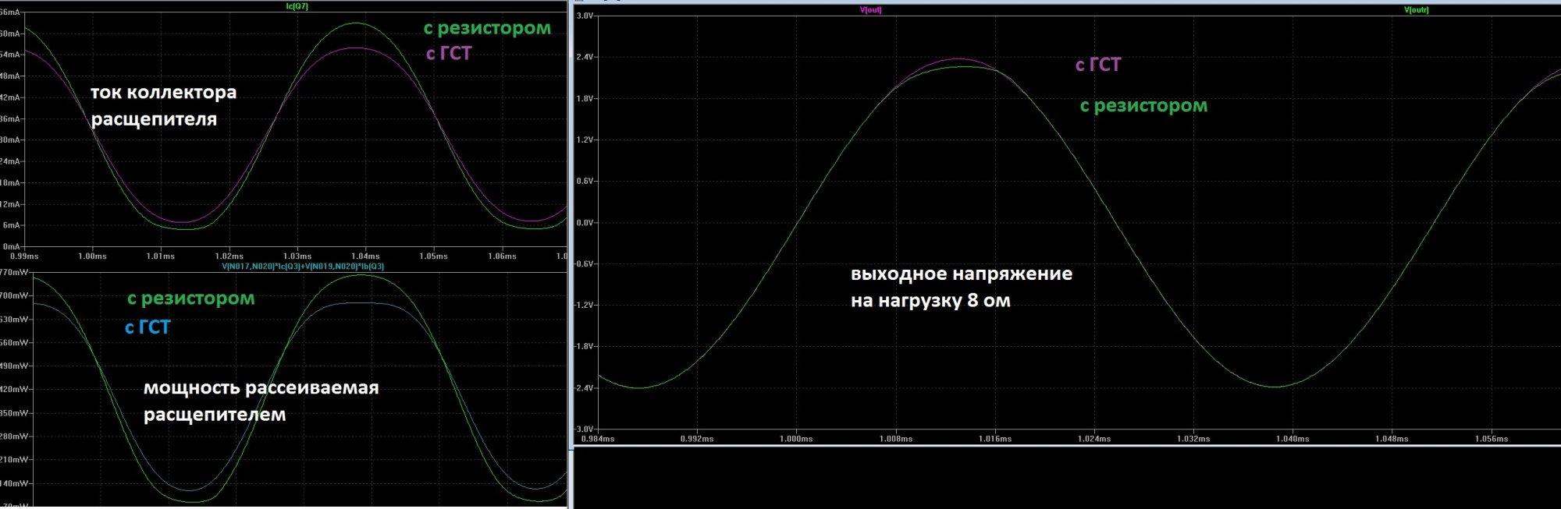Select the V(outr) trace label

tap(1417, 10)
